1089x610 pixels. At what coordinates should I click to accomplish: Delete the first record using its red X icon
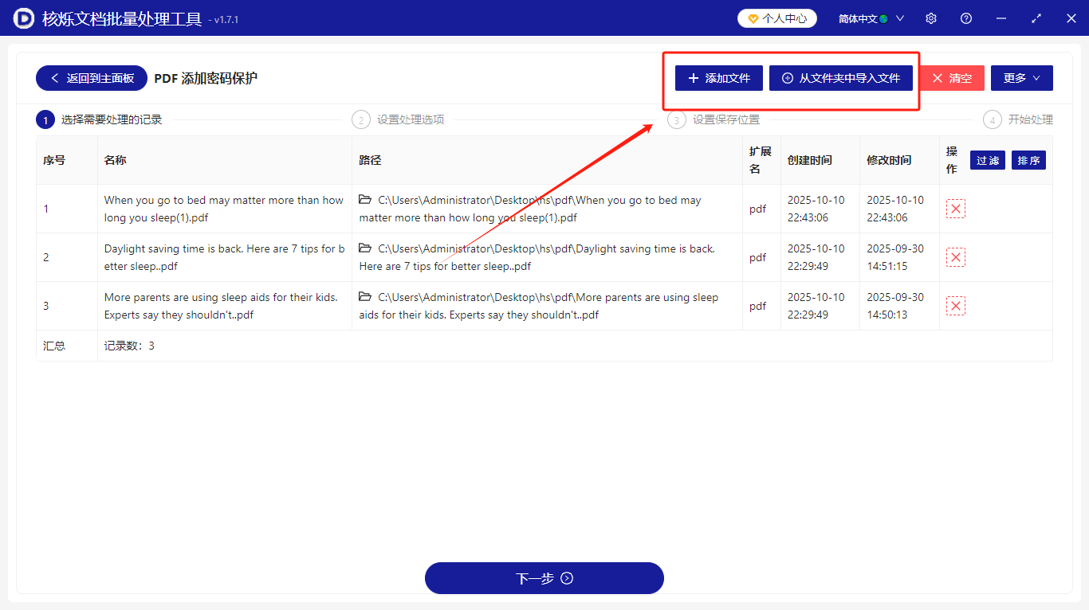coord(956,208)
